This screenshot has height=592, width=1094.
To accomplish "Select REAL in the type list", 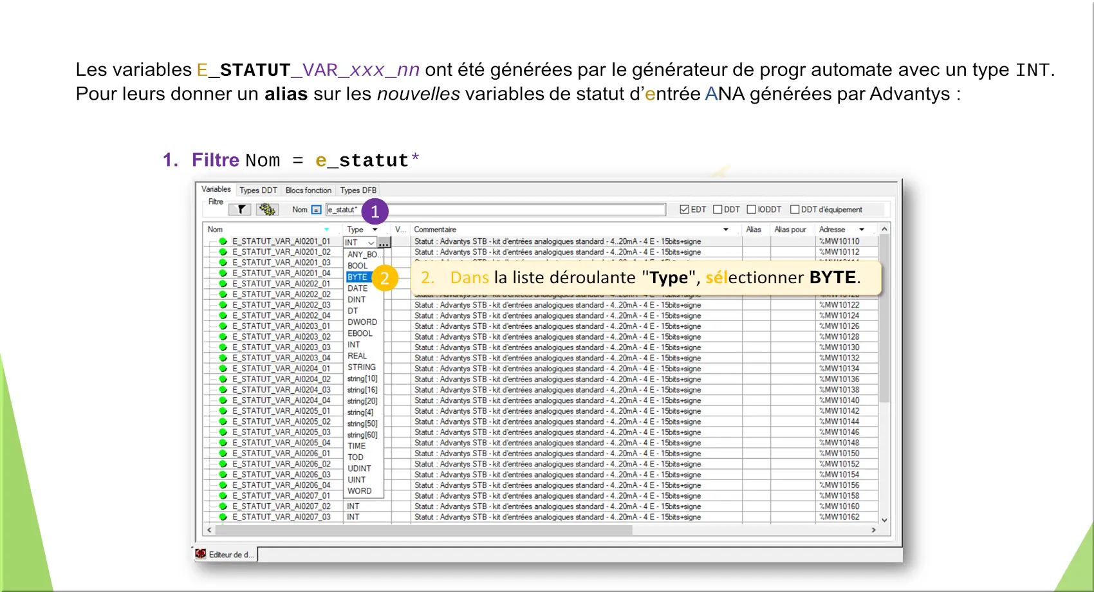I will point(357,356).
